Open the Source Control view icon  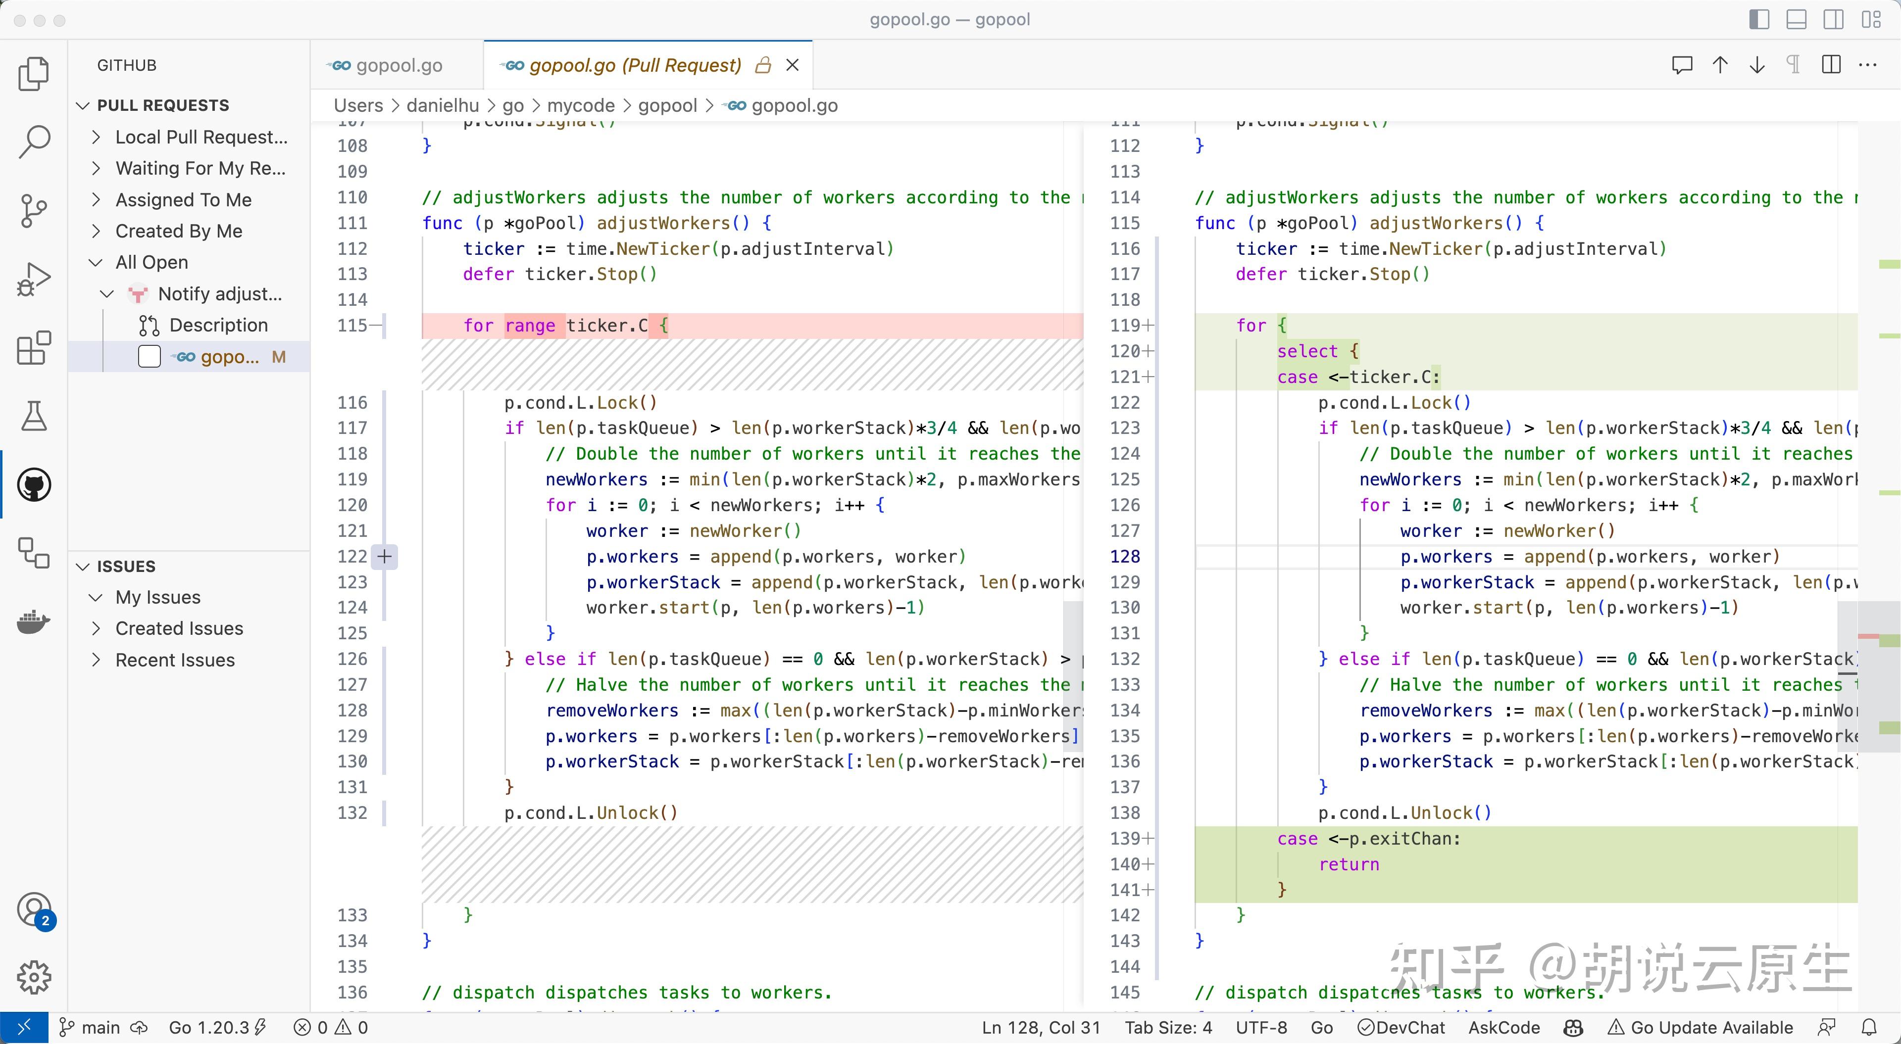pyautogui.click(x=34, y=210)
